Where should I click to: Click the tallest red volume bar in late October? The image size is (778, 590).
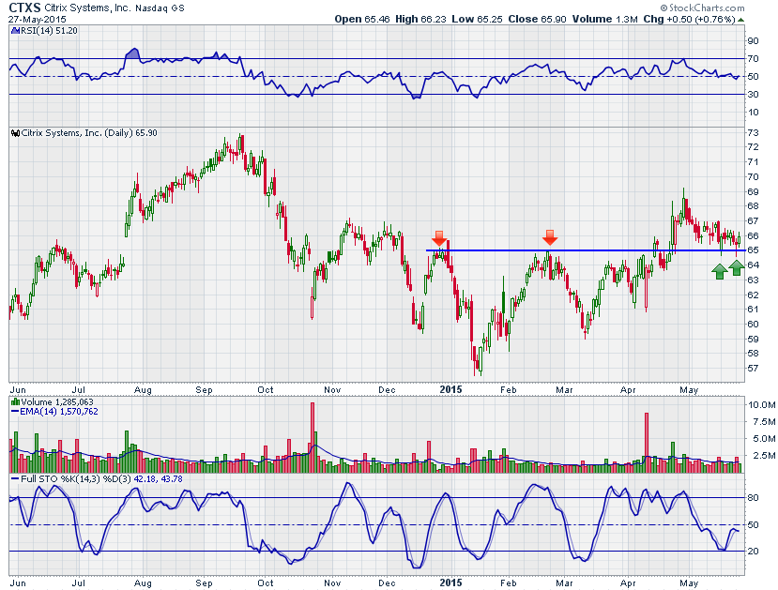click(x=313, y=437)
